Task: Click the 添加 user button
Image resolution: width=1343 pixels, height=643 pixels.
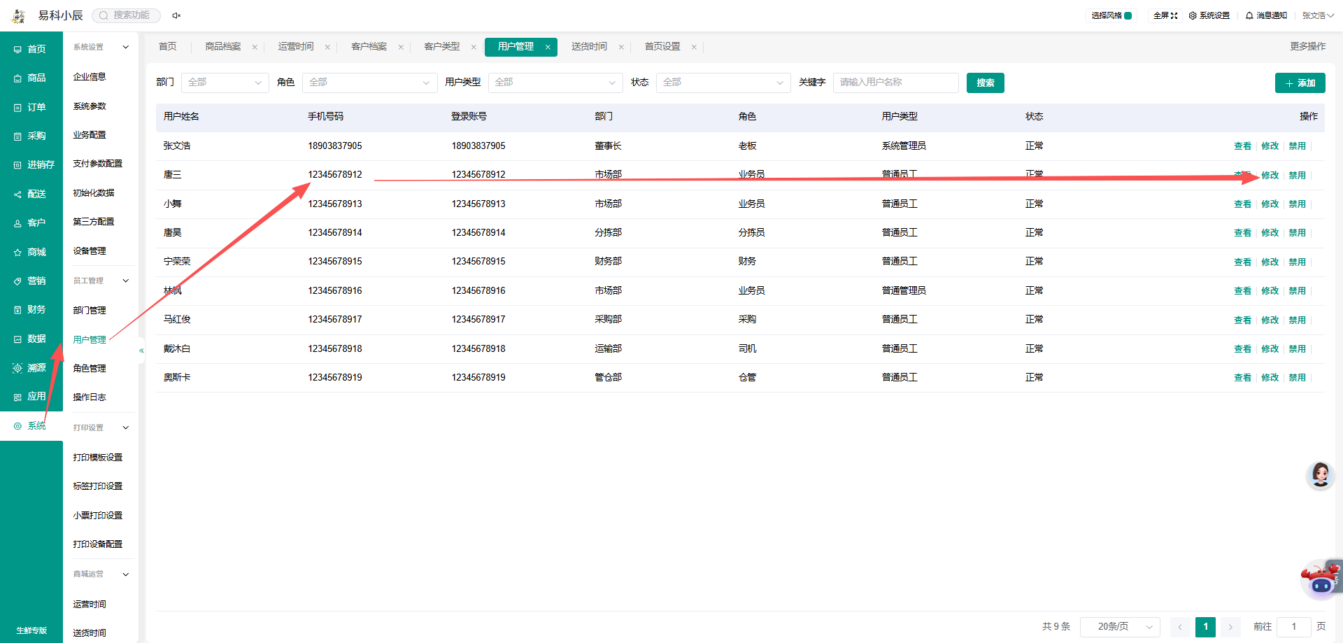Action: (1300, 83)
